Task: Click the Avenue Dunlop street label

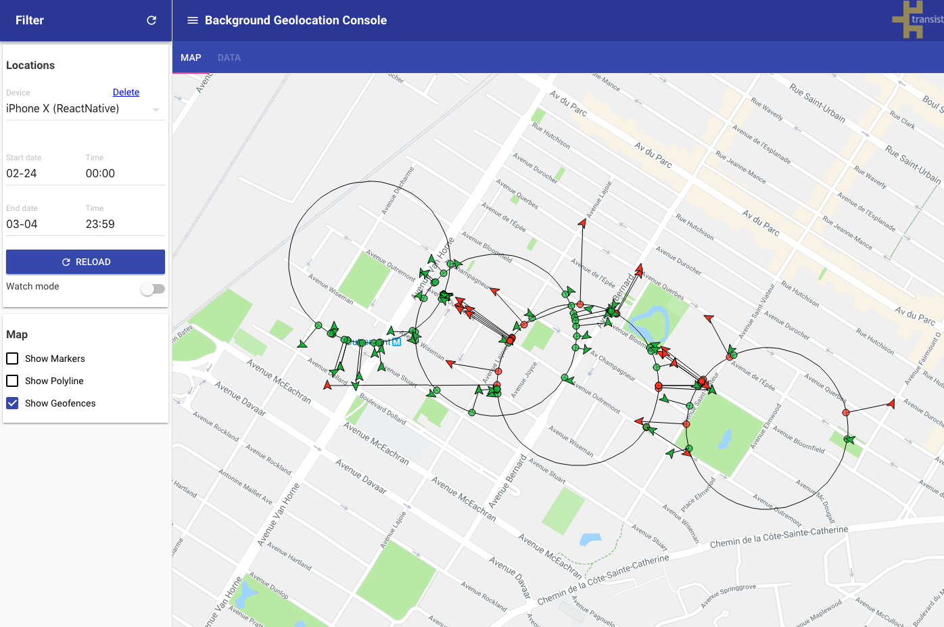Action: pyautogui.click(x=269, y=586)
